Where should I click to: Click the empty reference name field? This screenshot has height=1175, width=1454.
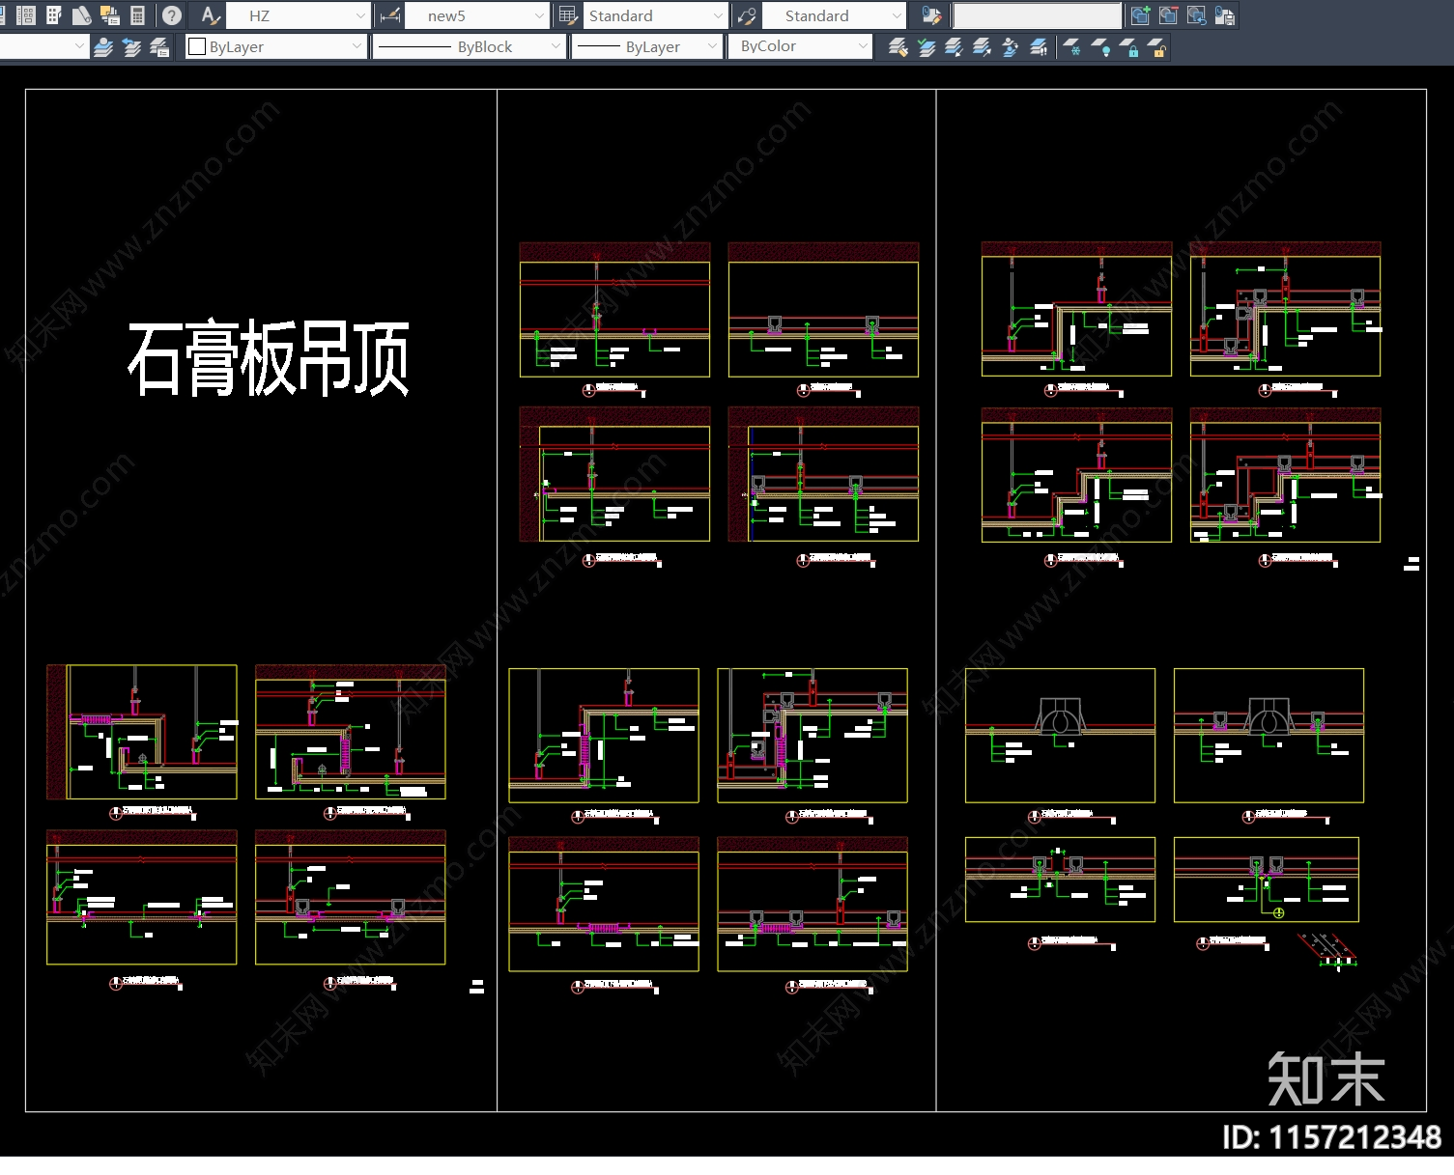tap(1038, 15)
